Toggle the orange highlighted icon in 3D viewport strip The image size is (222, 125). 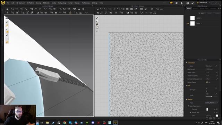7,32
